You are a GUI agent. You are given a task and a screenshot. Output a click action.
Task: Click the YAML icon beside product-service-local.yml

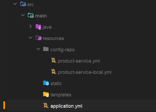[x=54, y=72]
